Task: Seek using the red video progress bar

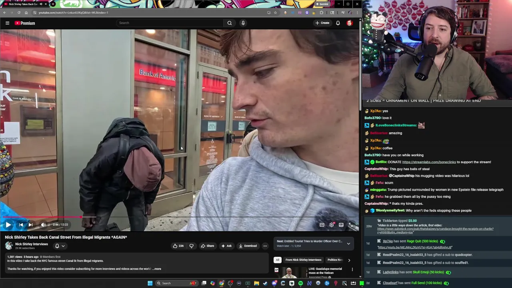Action: [180, 217]
